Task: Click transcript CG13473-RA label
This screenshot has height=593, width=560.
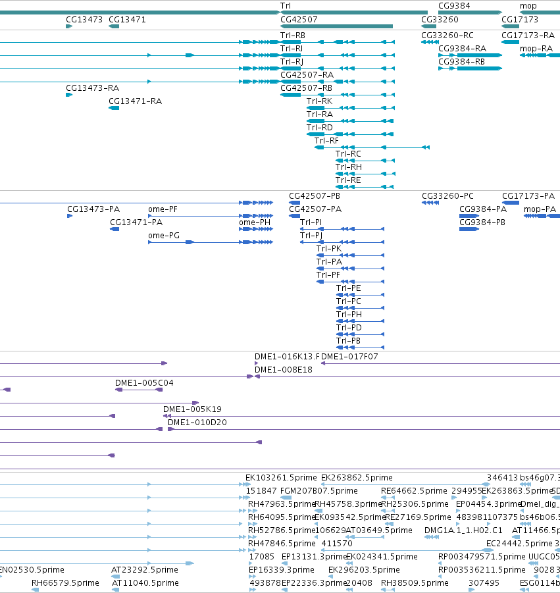Action: click(x=93, y=88)
